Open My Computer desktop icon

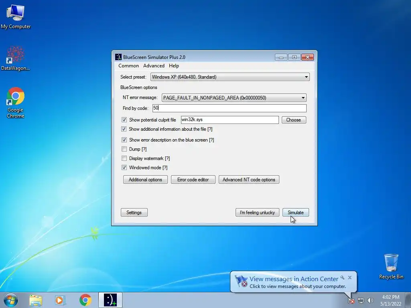tap(16, 16)
